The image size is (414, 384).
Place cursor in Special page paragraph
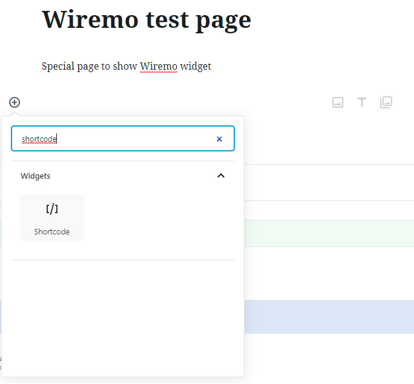[126, 67]
